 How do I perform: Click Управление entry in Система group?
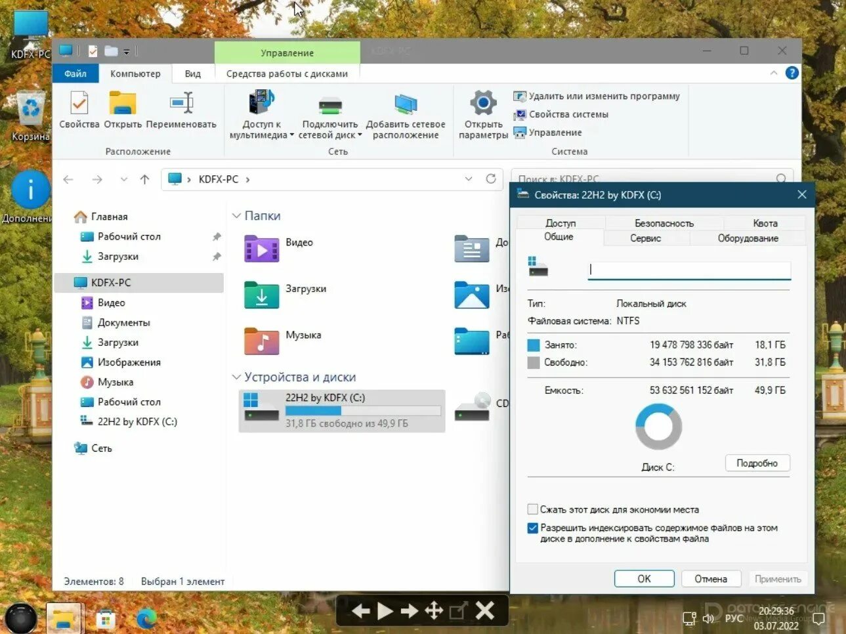point(547,132)
